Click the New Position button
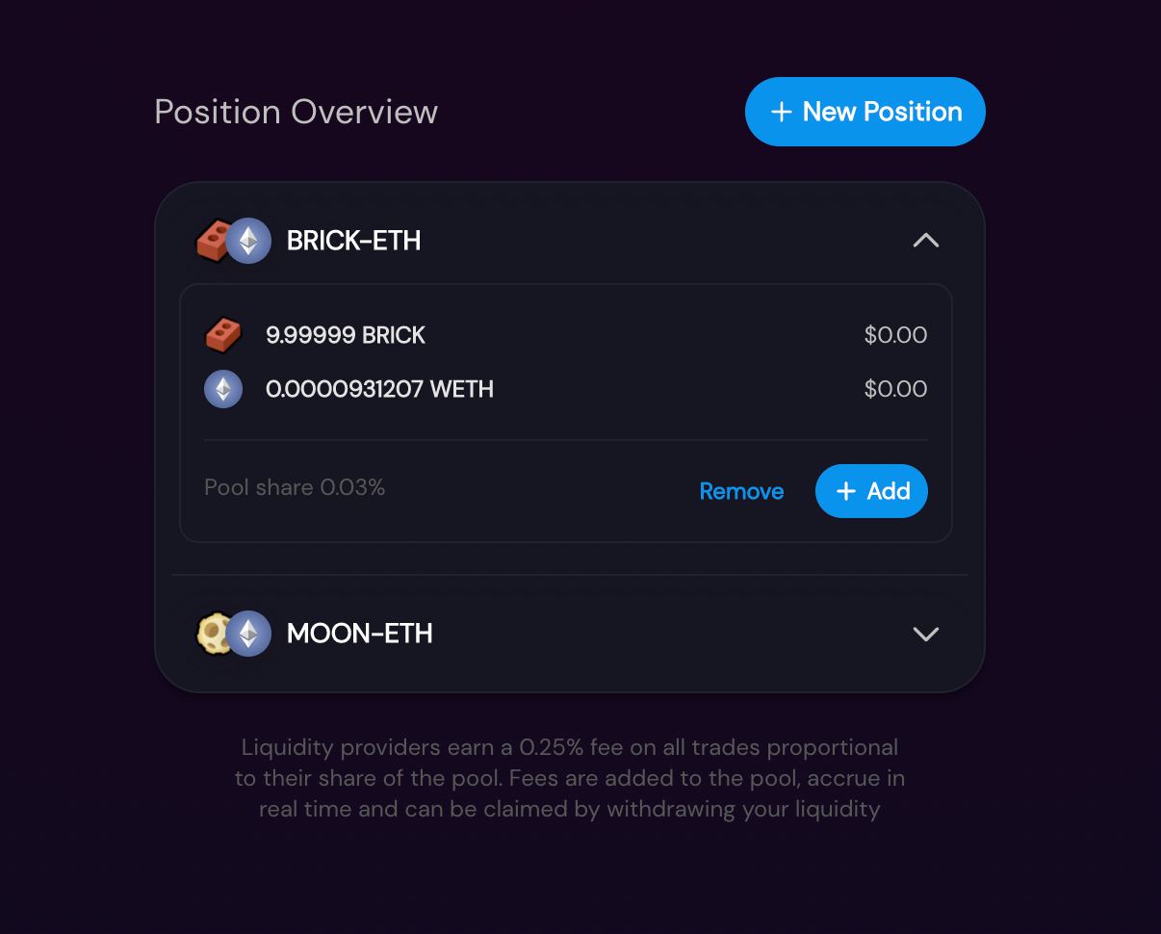Image resolution: width=1161 pixels, height=934 pixels. [x=864, y=112]
